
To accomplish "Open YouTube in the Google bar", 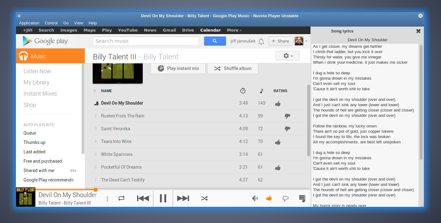I will [128, 30].
